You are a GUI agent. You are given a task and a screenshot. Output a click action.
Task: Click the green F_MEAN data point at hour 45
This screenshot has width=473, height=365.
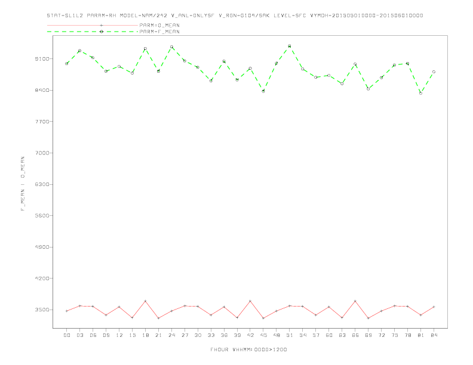(263, 91)
